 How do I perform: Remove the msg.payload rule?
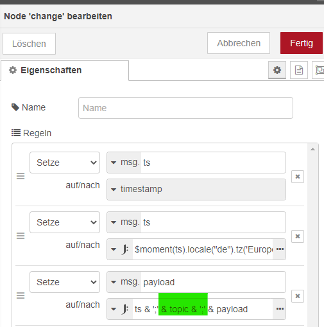pos(298,296)
